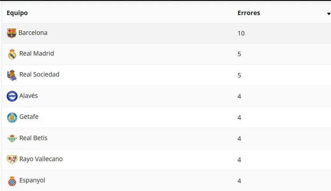Open the Rayo Vallecano team link
This screenshot has height=191, width=331.
41,159
